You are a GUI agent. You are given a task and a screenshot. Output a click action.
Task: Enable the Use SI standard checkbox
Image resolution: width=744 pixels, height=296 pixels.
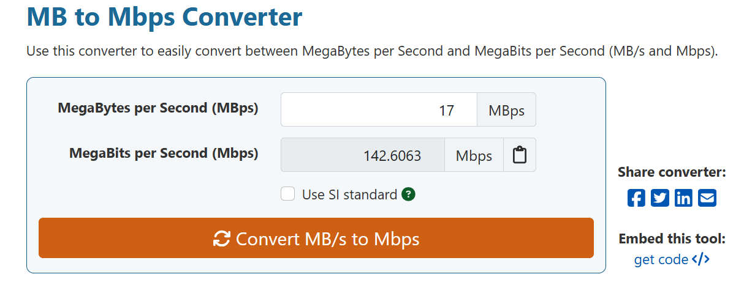(288, 194)
